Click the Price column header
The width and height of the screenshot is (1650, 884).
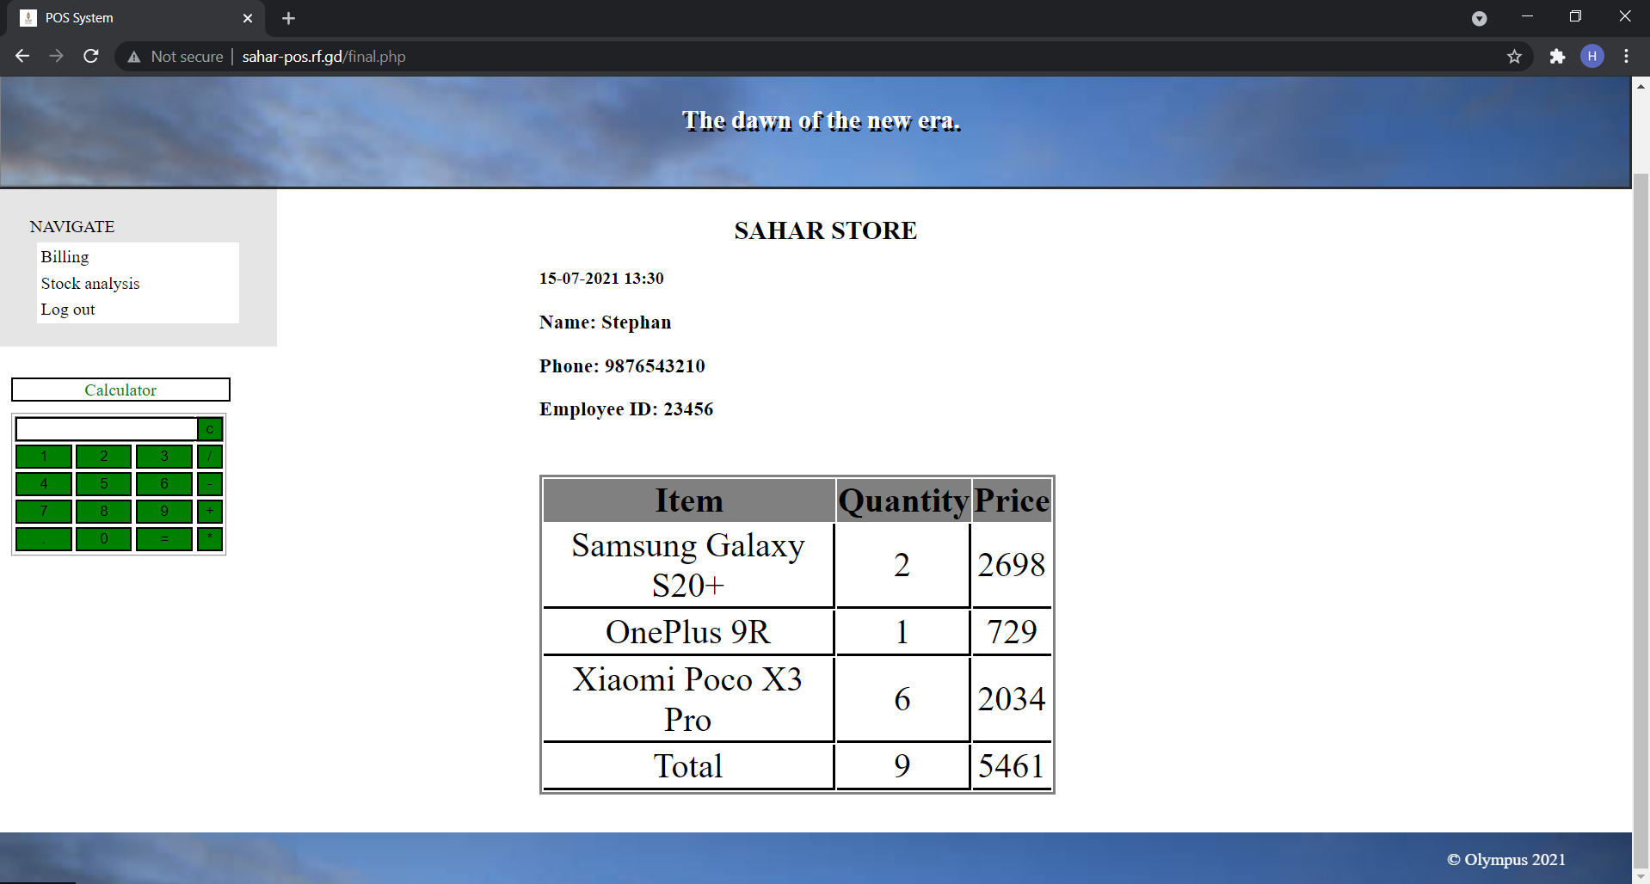[1012, 500]
